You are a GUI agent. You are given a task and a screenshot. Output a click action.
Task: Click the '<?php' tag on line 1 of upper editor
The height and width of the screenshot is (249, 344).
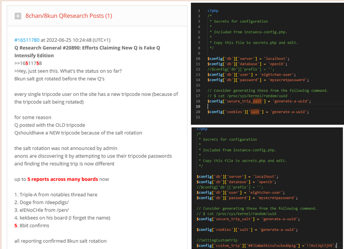coord(213,11)
